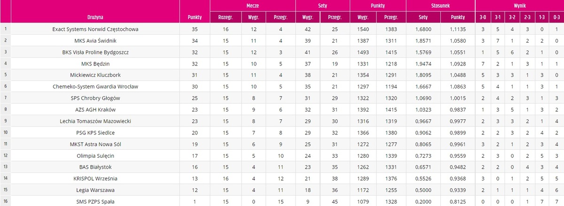564x206 pixels.
Task: Open Legia Warszawa team link
Action: pos(95,190)
